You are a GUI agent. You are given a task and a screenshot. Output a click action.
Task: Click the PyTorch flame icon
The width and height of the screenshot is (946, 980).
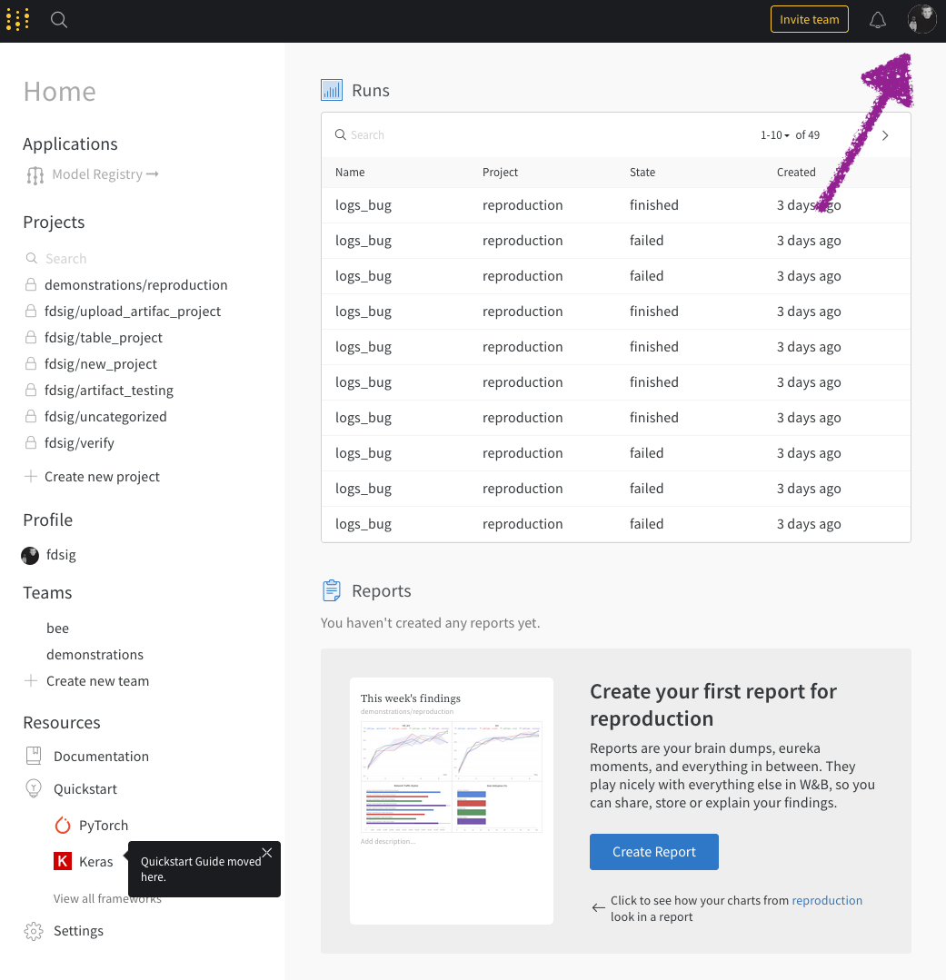(63, 826)
